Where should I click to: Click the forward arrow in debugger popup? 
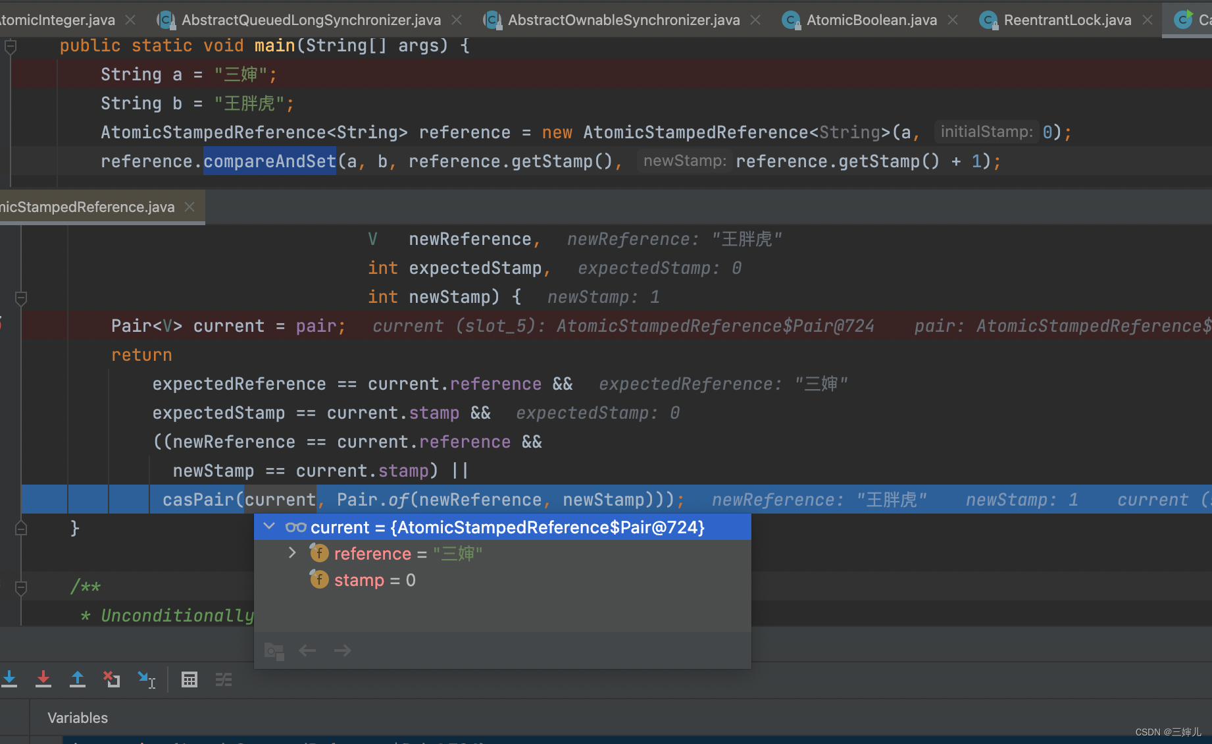342,651
